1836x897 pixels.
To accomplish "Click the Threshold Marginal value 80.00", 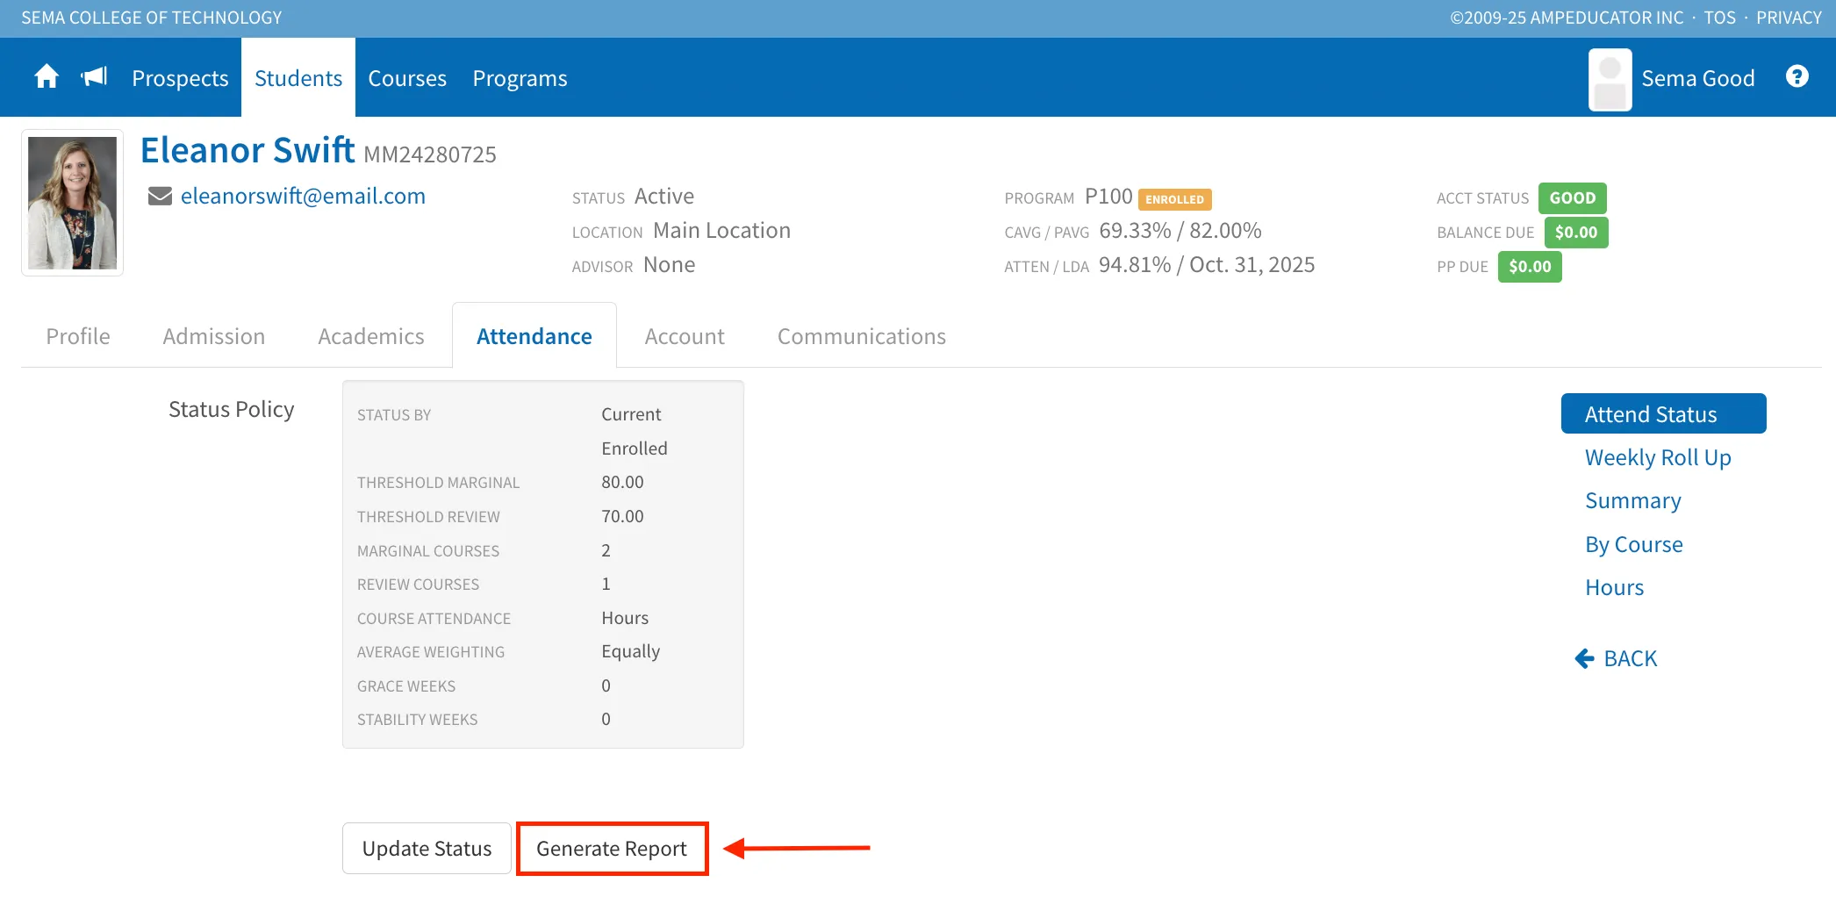I will (x=622, y=482).
